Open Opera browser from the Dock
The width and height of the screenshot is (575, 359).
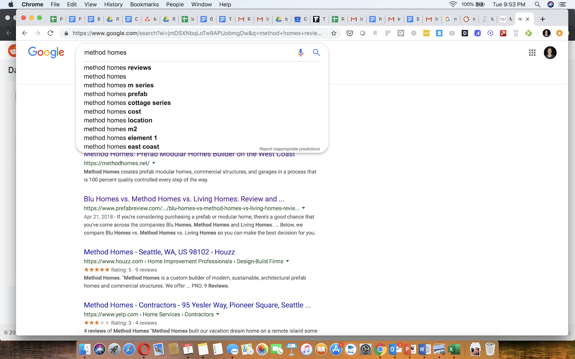(144, 349)
